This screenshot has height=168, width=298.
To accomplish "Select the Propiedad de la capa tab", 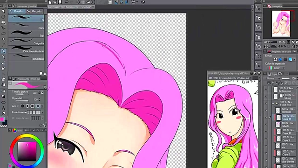I will tap(279, 51).
